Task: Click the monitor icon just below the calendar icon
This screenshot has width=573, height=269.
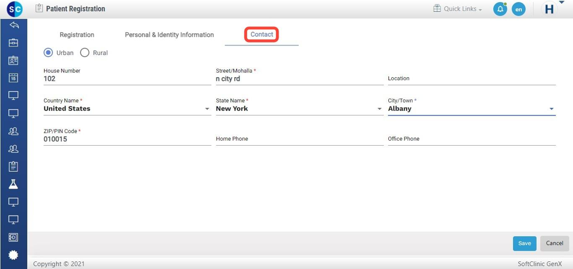Action: [x=13, y=96]
